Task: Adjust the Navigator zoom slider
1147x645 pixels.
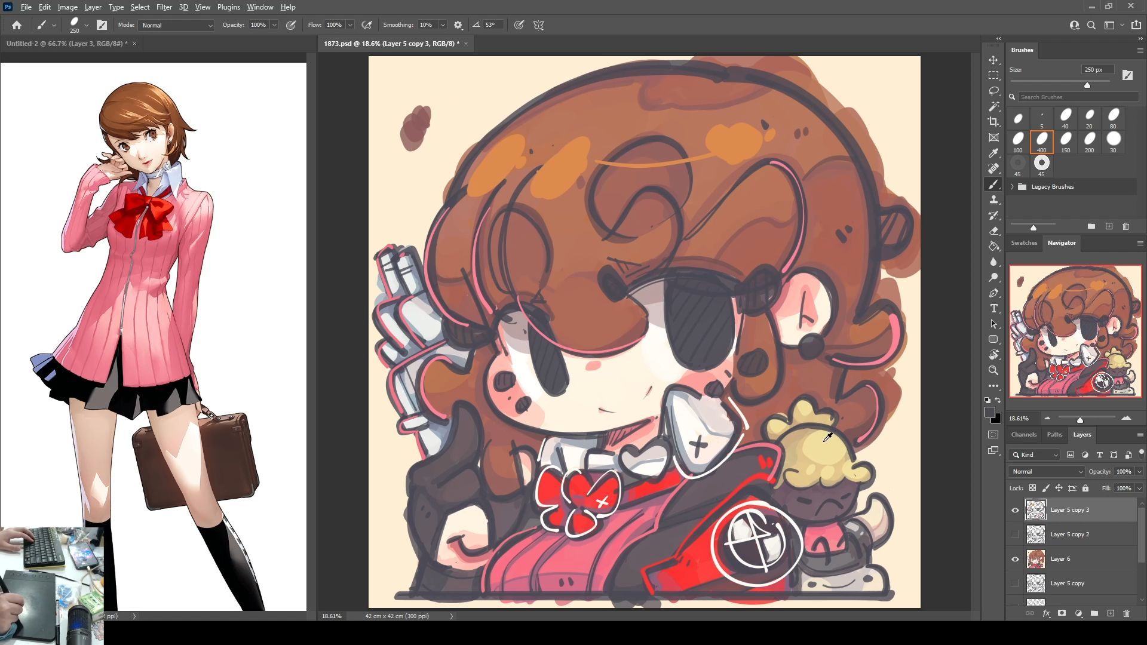Action: coord(1079,420)
